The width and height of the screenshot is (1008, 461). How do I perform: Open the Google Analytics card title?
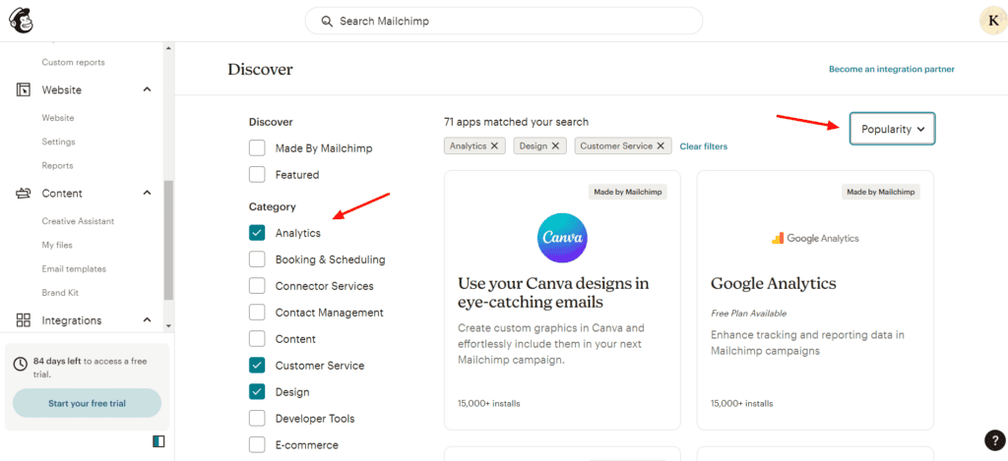coord(774,284)
